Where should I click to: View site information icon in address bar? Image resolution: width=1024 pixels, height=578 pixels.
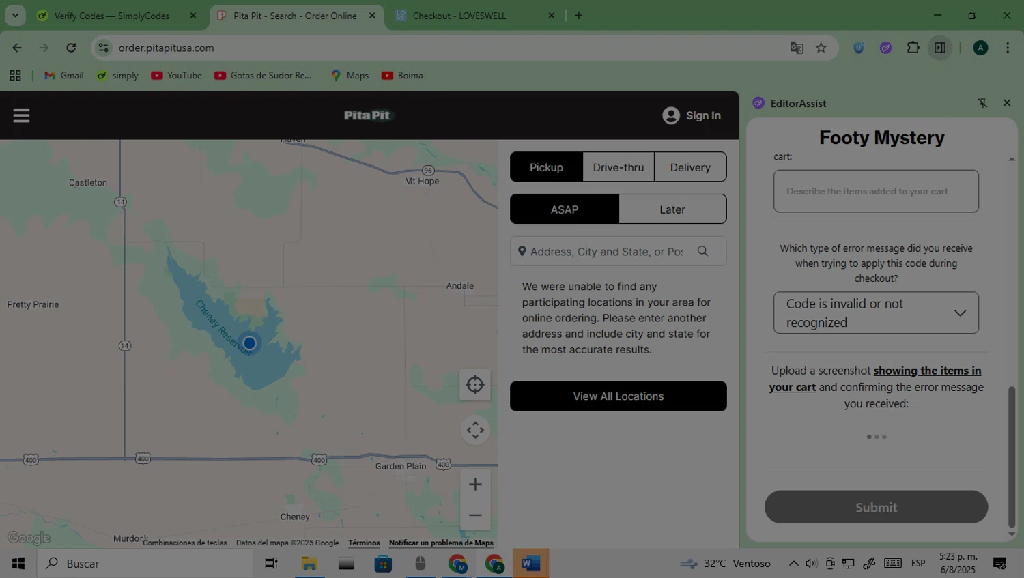coord(104,48)
